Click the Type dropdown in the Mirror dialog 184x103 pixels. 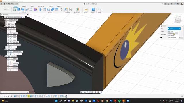174,29
